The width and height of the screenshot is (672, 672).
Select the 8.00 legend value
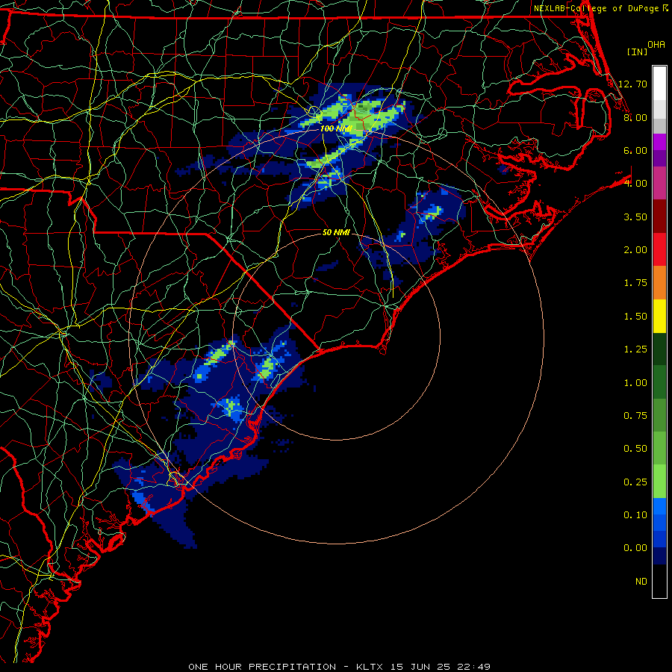635,117
